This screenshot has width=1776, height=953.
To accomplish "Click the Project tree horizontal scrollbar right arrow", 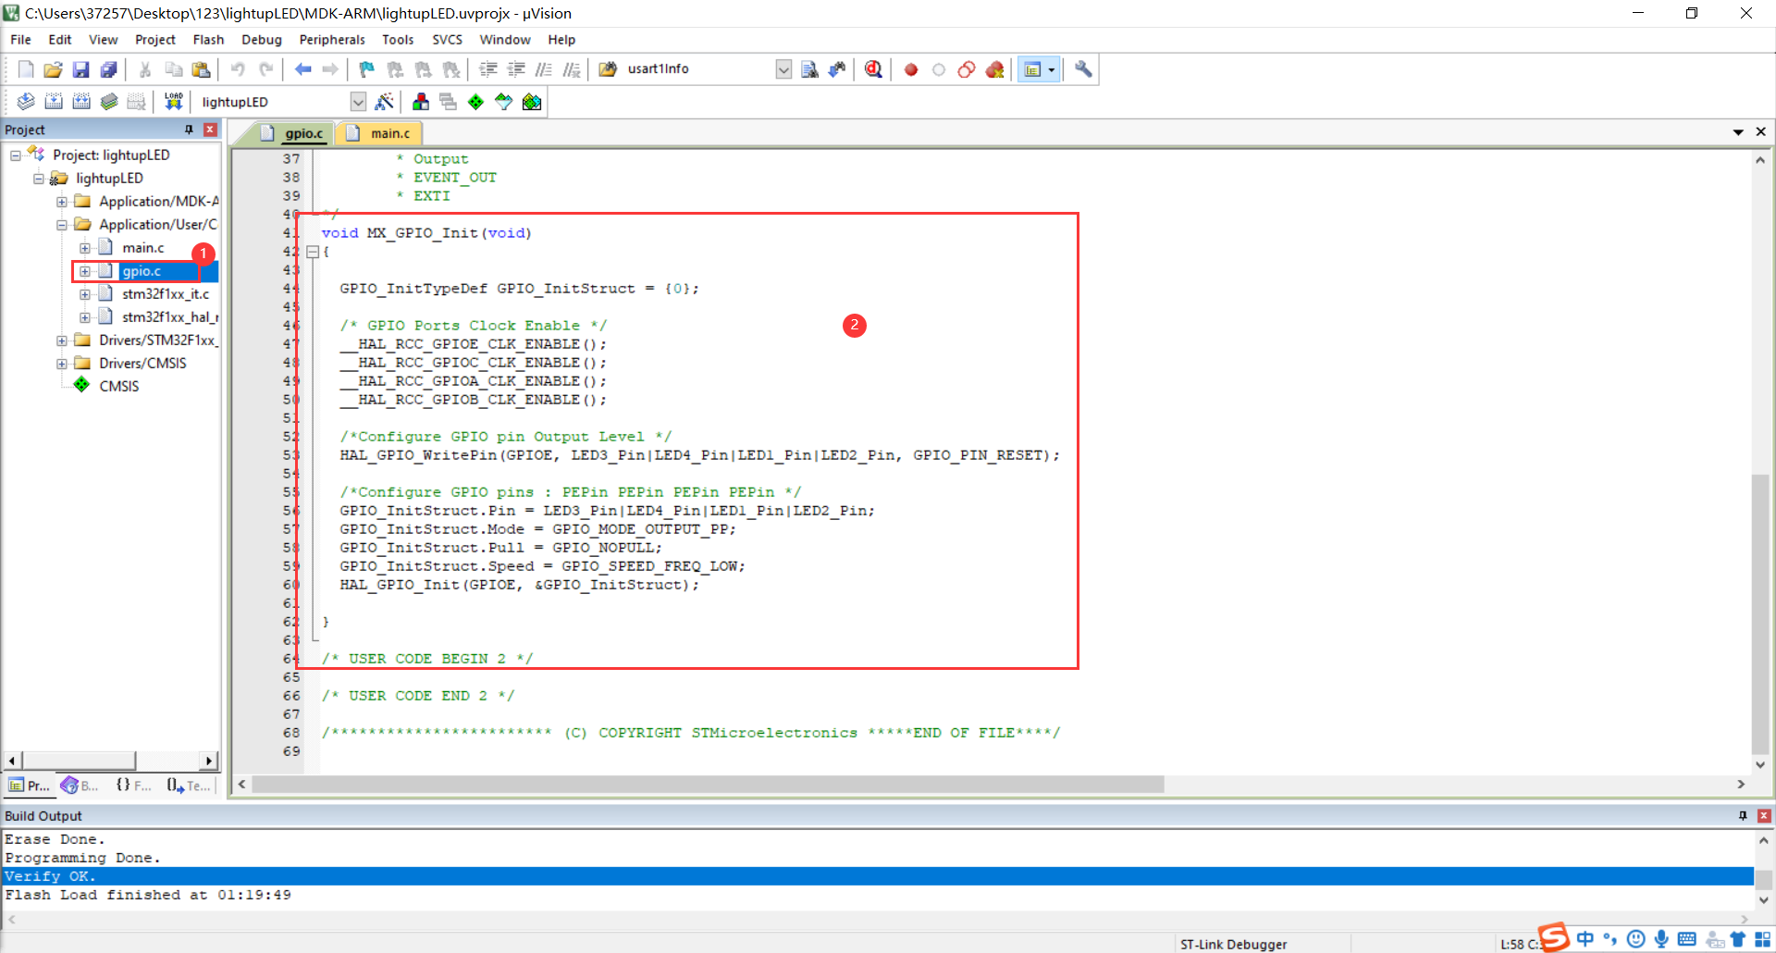I will 210,761.
